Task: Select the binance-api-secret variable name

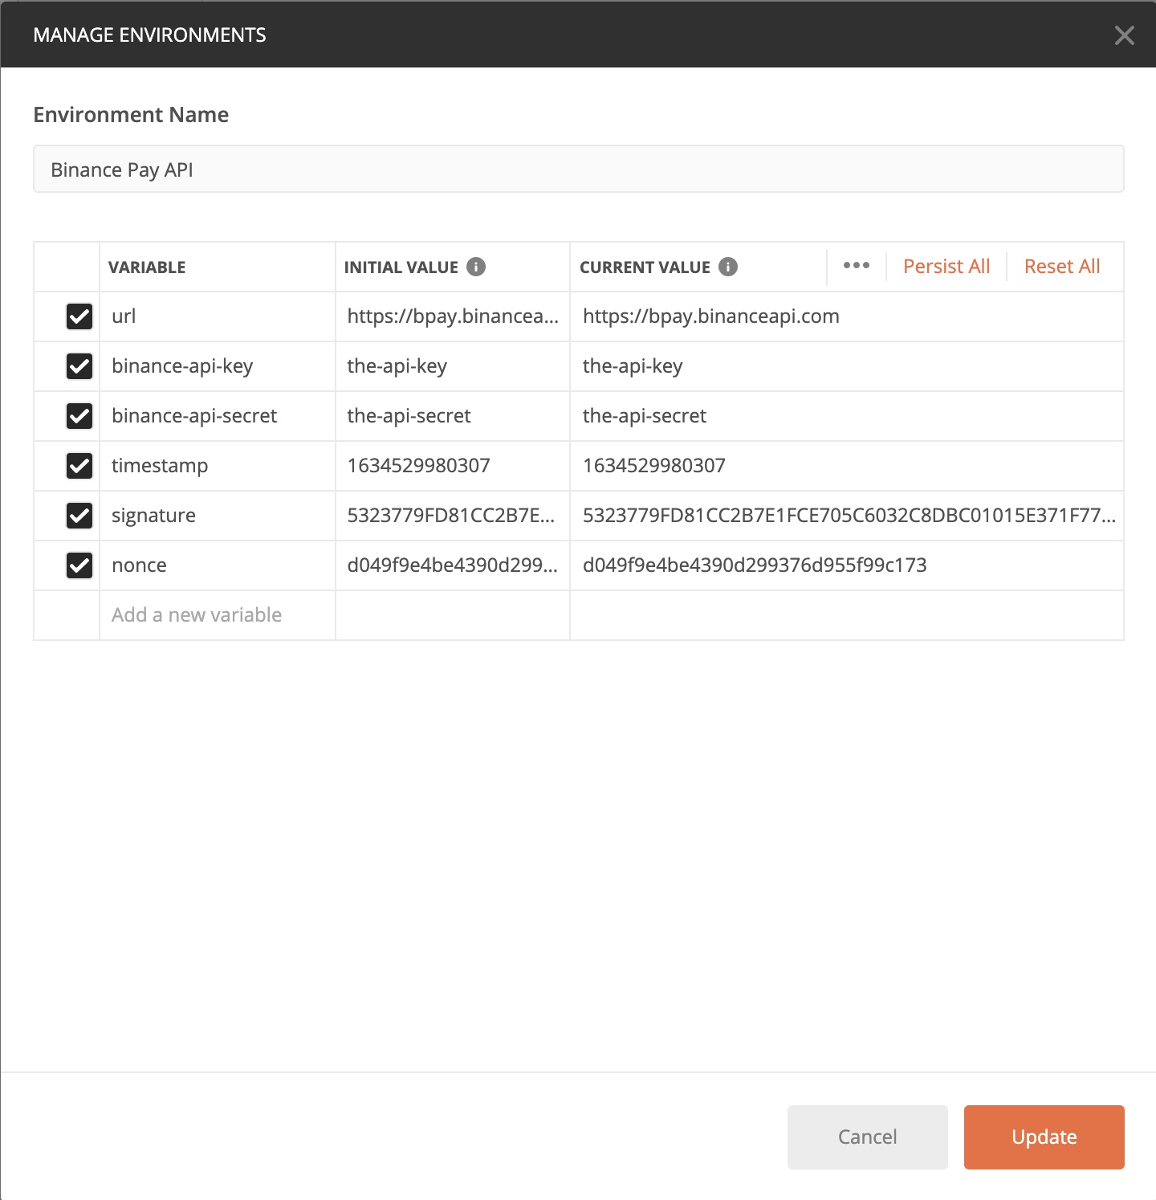Action: click(x=217, y=416)
